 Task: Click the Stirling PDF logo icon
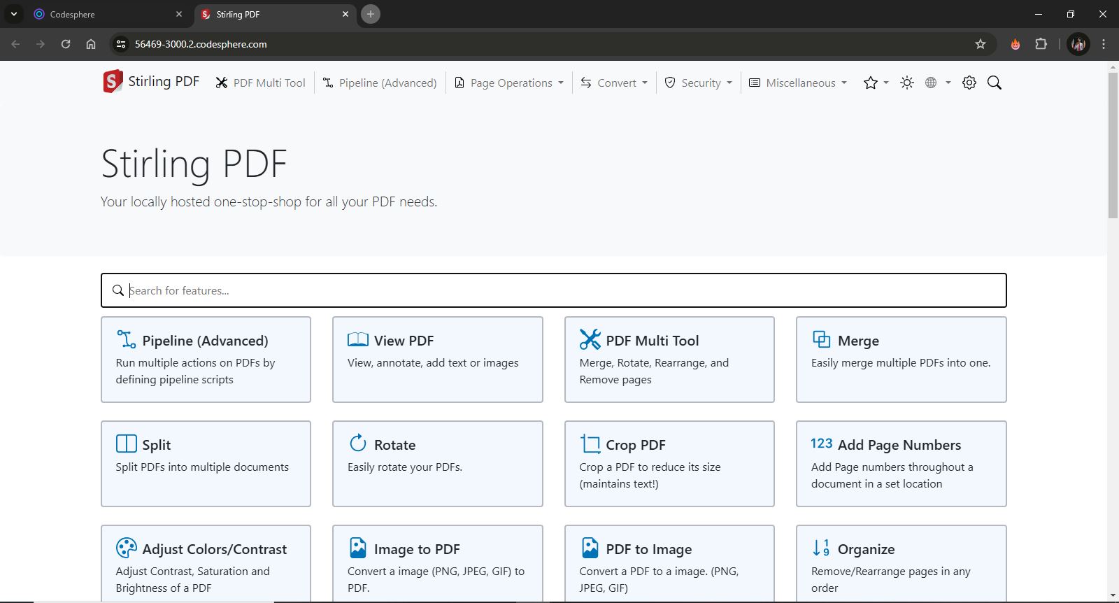click(113, 82)
